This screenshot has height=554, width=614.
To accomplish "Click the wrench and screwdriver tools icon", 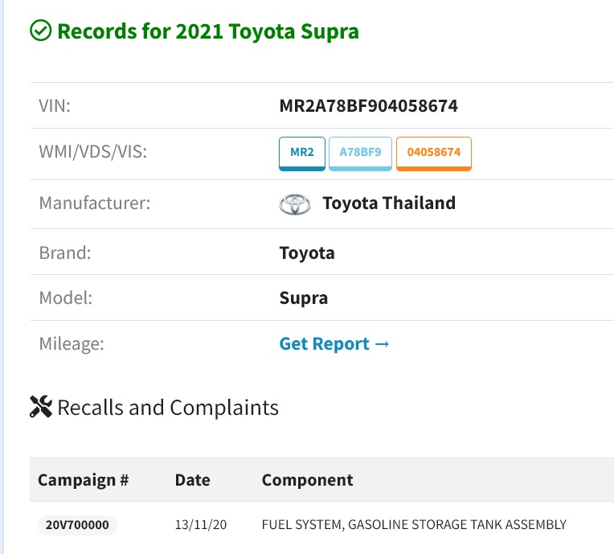I will (41, 407).
